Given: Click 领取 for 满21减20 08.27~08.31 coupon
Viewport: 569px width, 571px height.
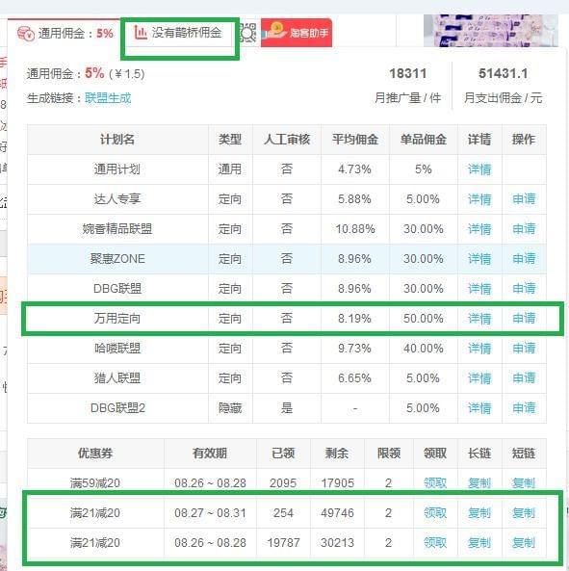Looking at the screenshot, I should coord(435,513).
